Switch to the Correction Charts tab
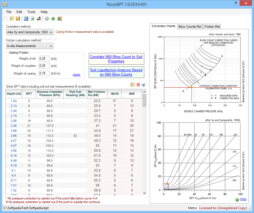The image size is (254, 213). click(x=163, y=26)
